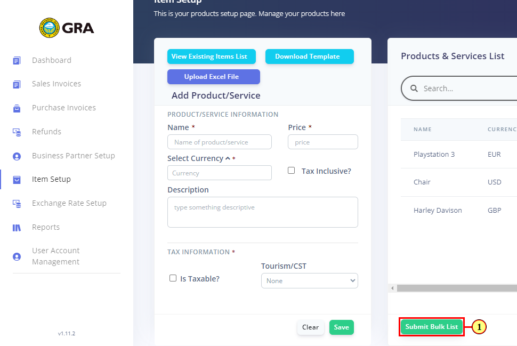Open the Item Setup menu item
This screenshot has height=346, width=517.
51,179
